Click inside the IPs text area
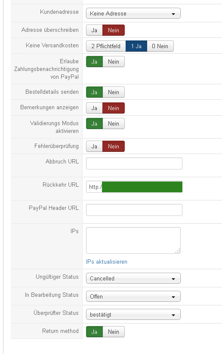 point(133,240)
